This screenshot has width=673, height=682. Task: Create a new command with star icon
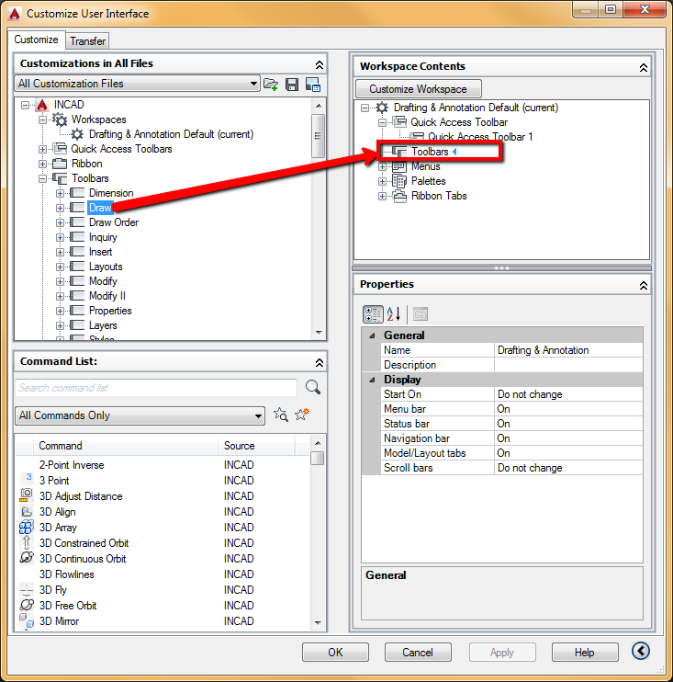[x=302, y=415]
